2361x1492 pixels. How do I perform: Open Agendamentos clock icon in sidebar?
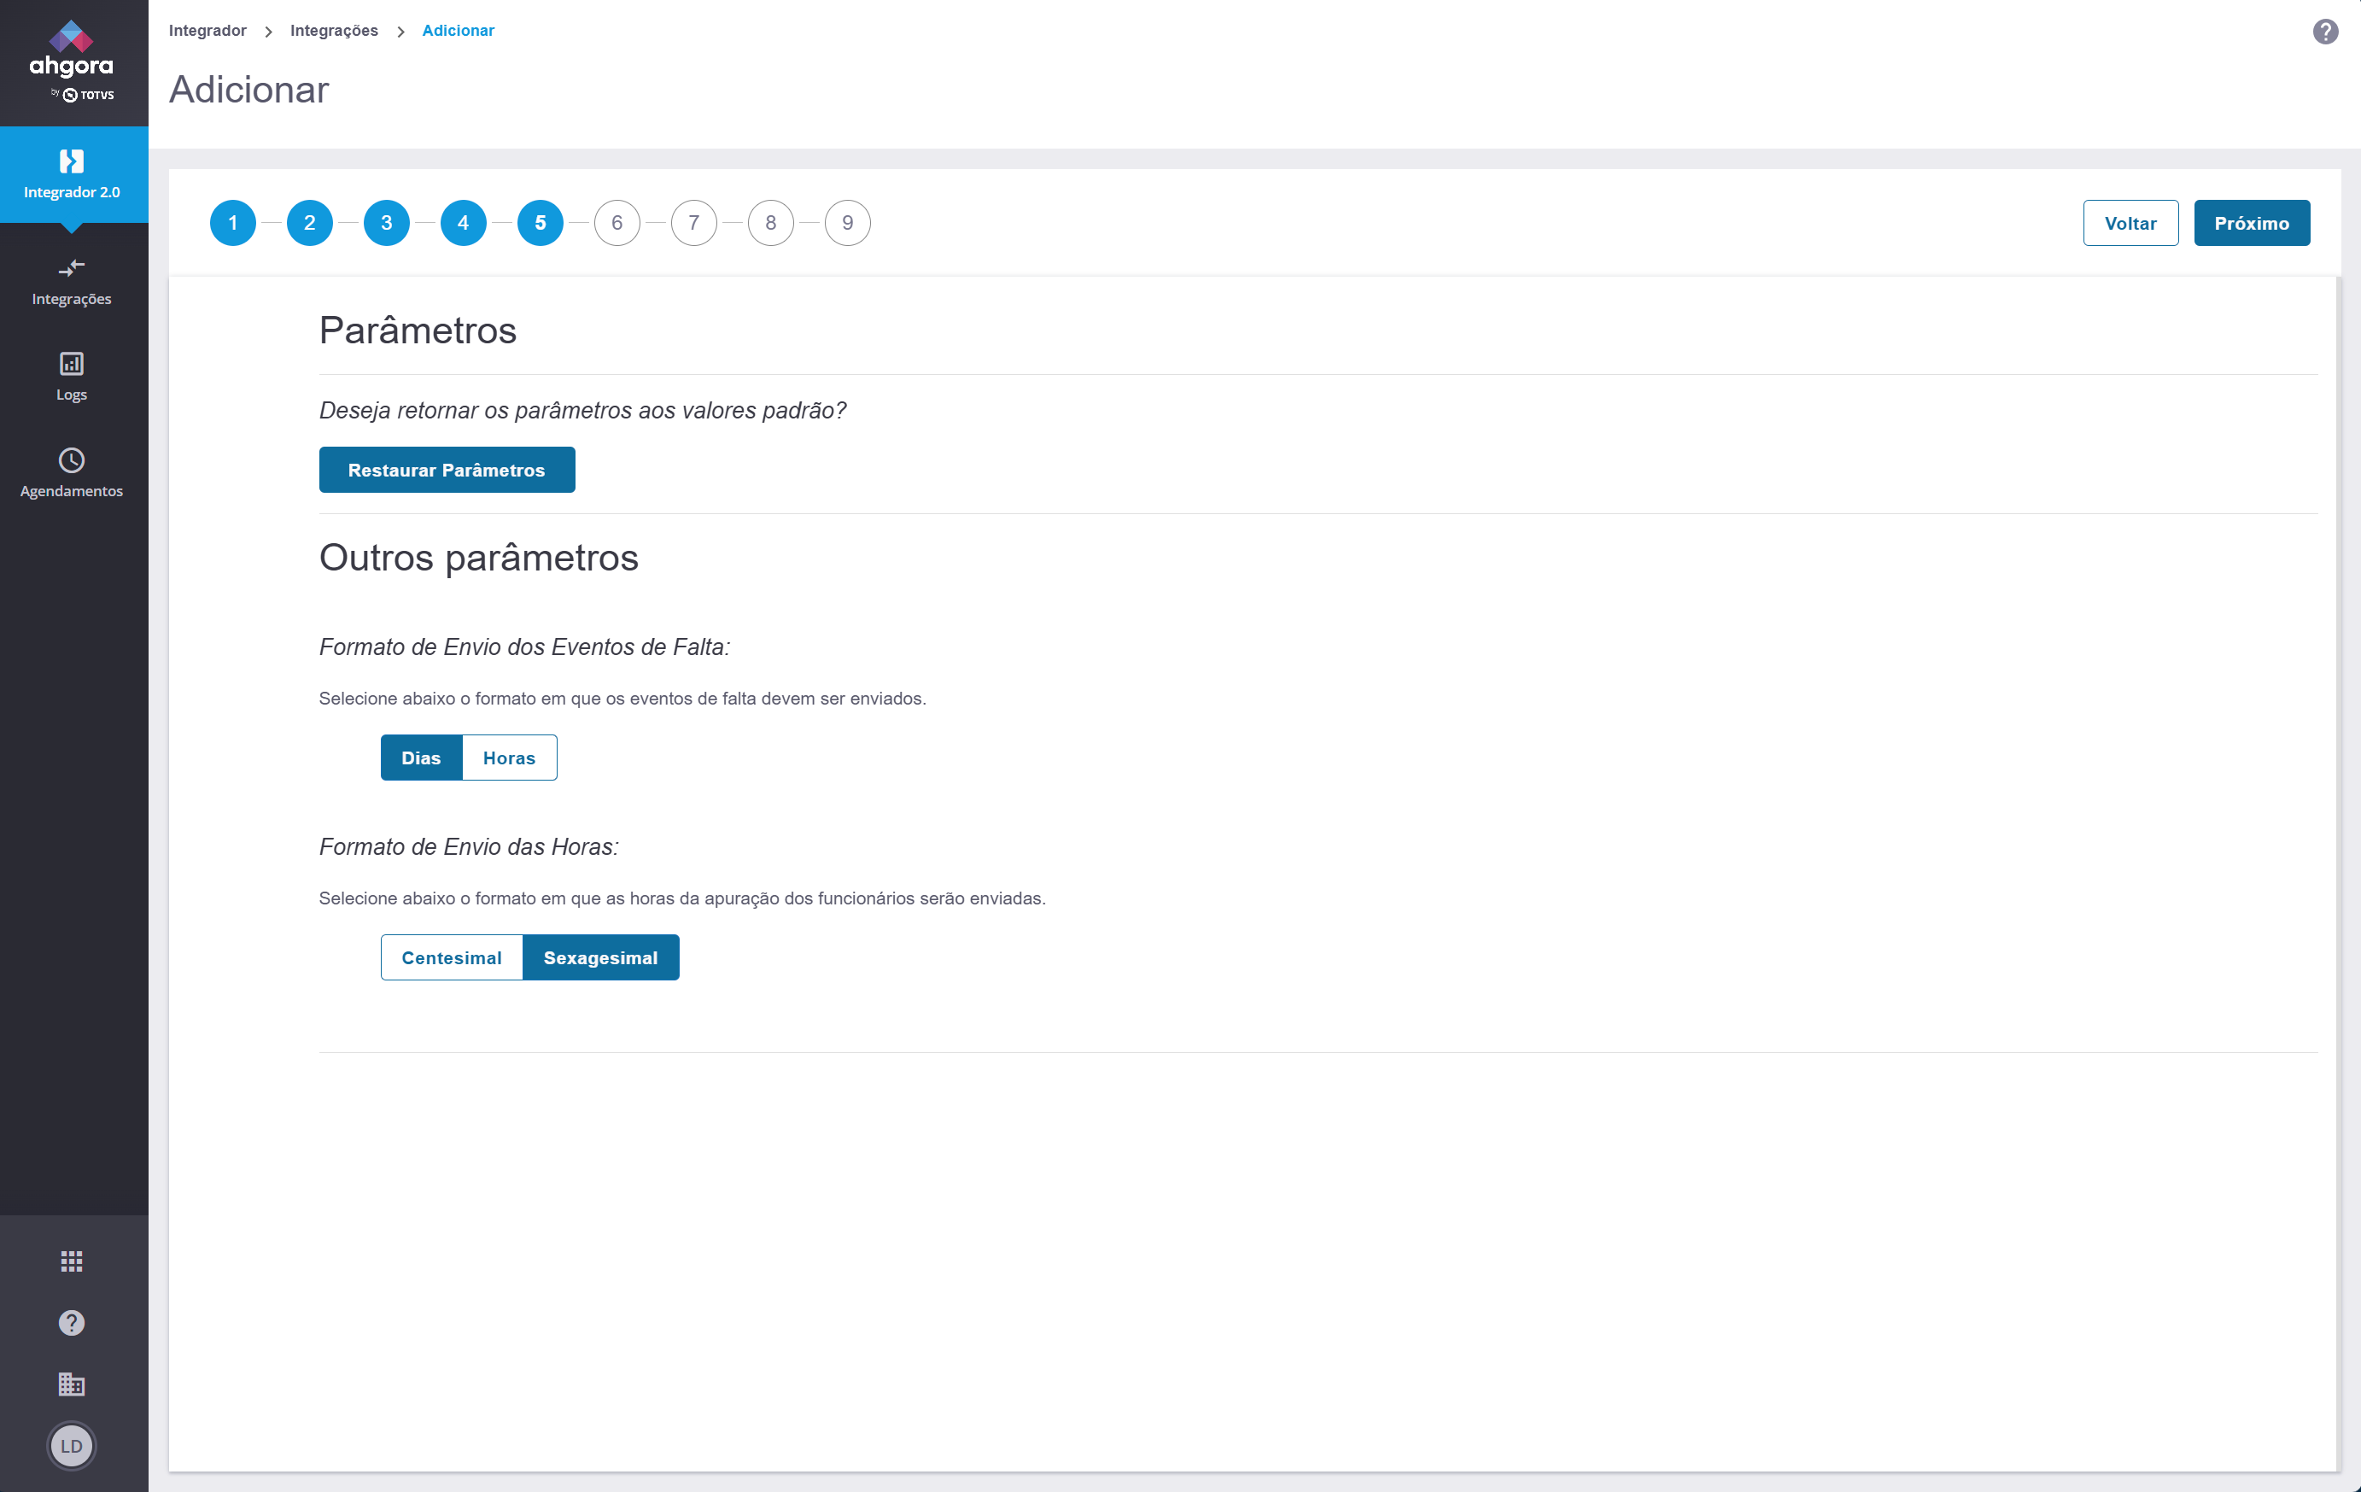coord(72,460)
